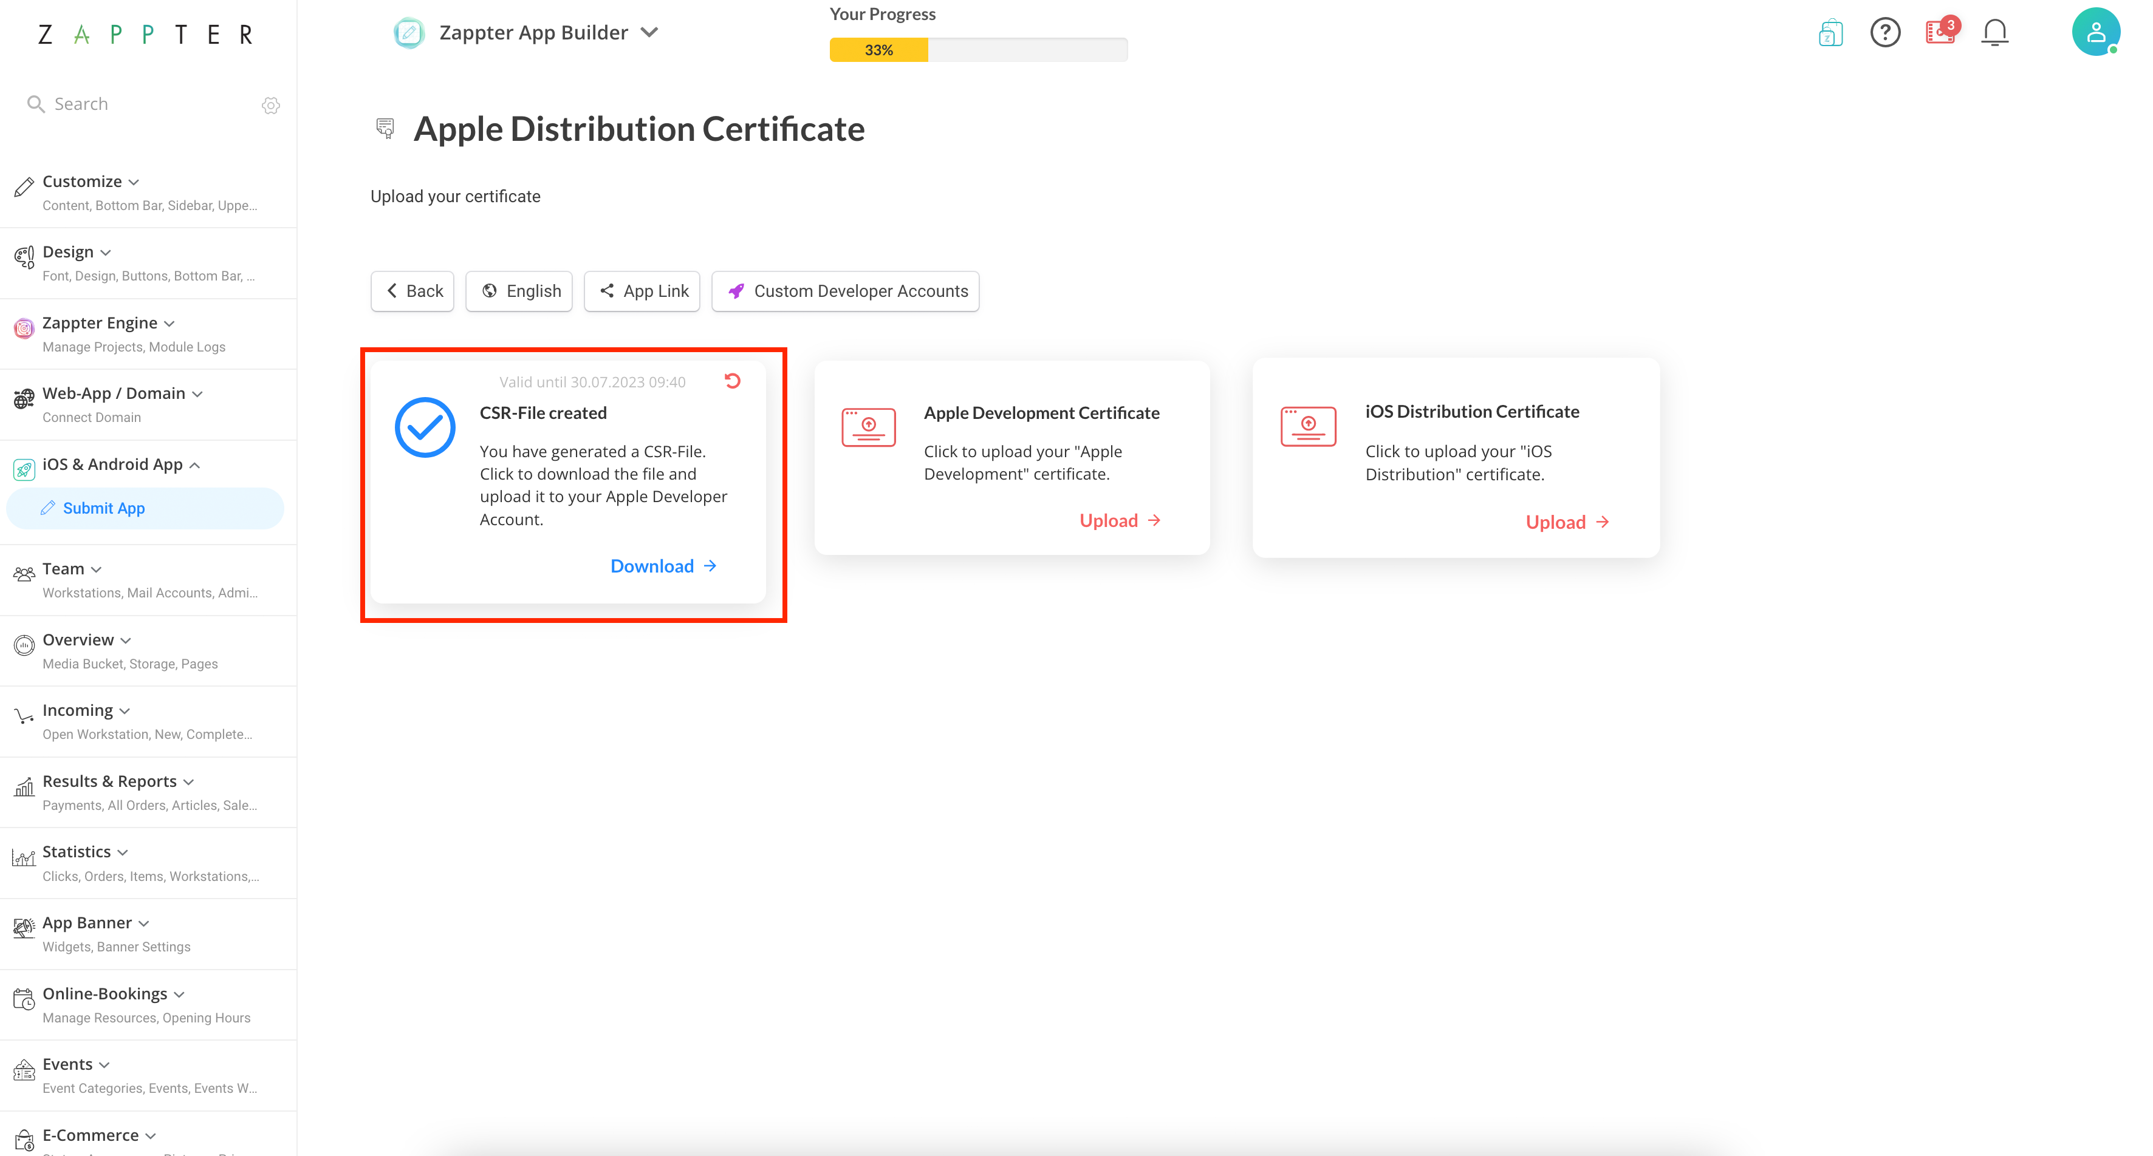Expand the Events section
Screen dimensions: 2153x1156
click(x=104, y=1064)
